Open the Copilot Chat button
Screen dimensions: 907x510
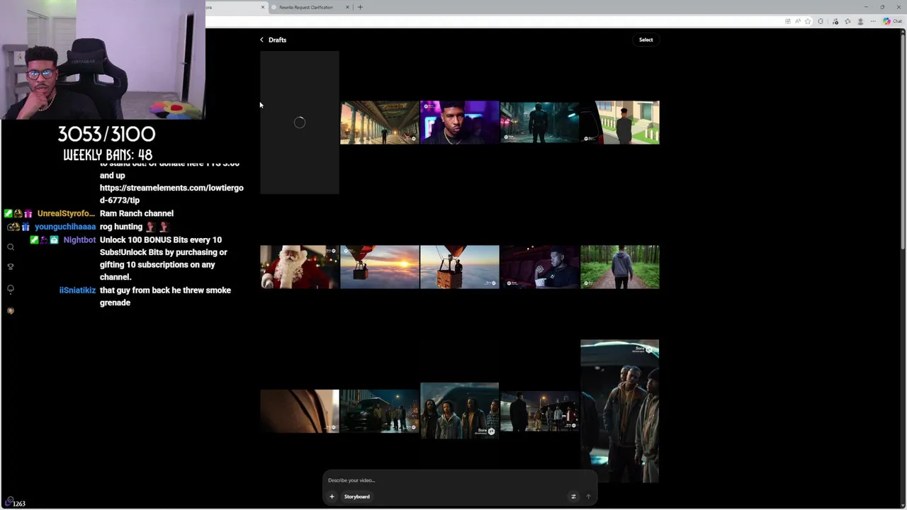[x=891, y=21]
